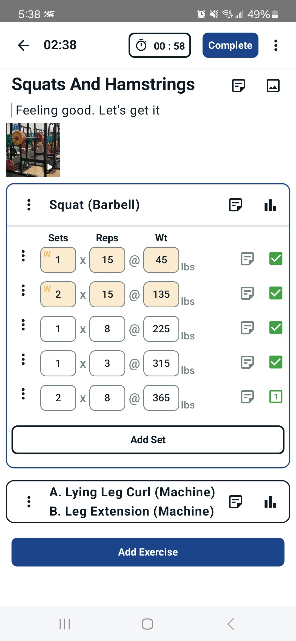The height and width of the screenshot is (641, 296).
Task: Add note to the 365 lbs set
Action: pyautogui.click(x=247, y=397)
